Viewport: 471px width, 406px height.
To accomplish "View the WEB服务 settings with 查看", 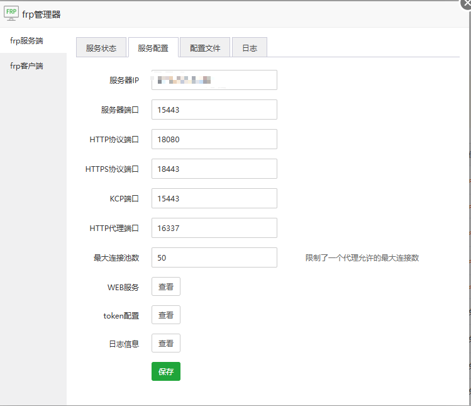I will pyautogui.click(x=166, y=286).
